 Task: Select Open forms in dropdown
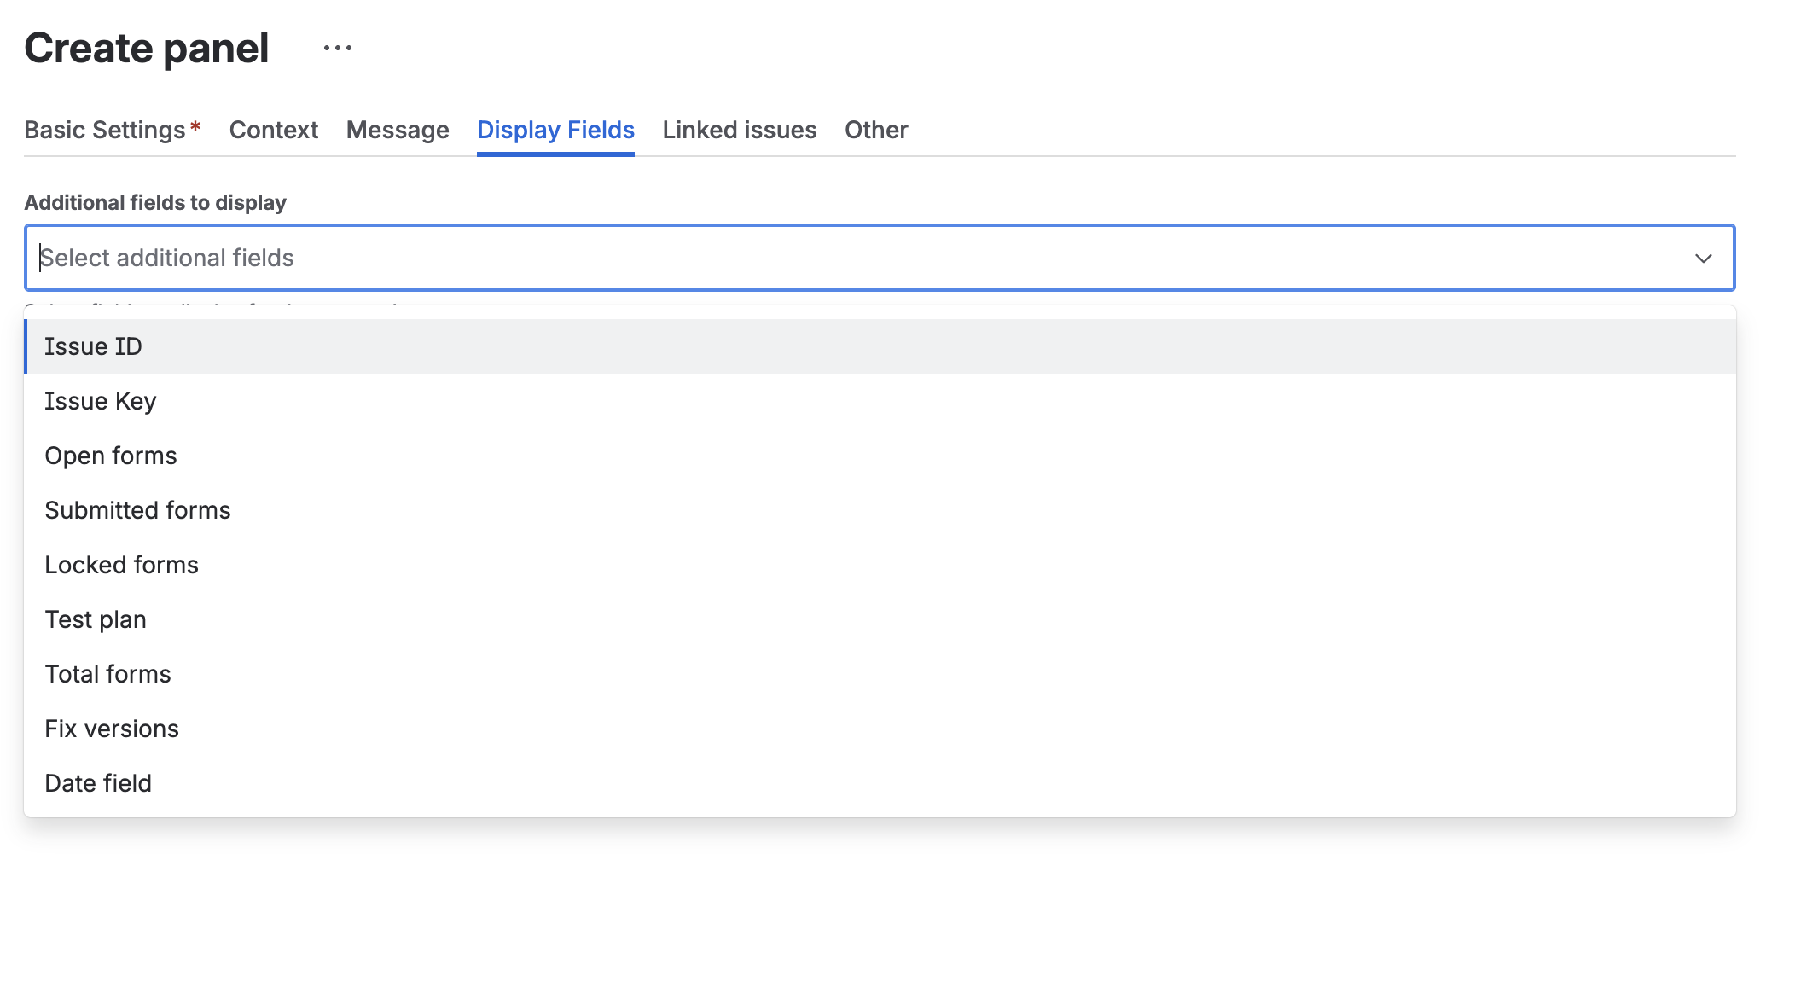point(111,456)
